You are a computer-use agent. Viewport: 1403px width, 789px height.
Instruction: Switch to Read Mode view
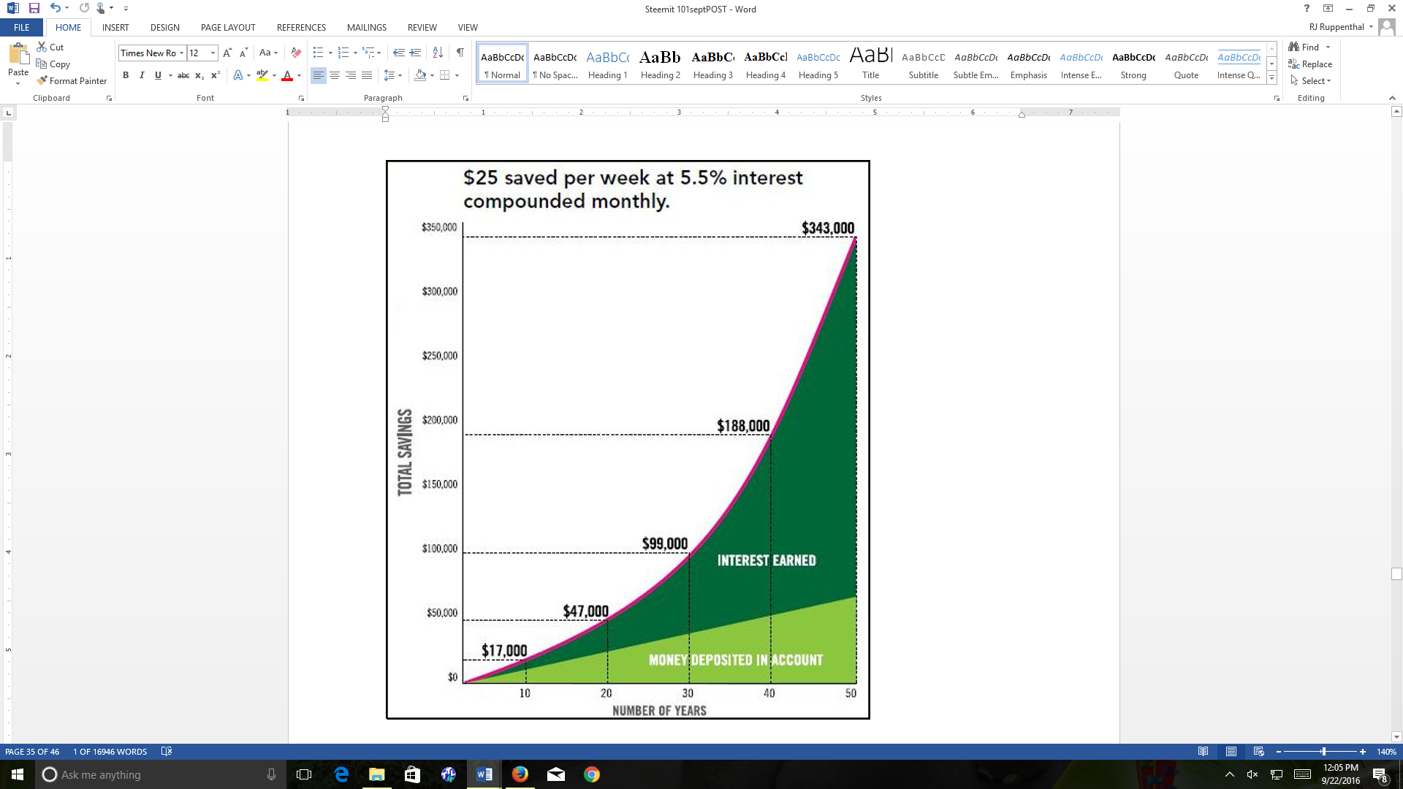1204,751
